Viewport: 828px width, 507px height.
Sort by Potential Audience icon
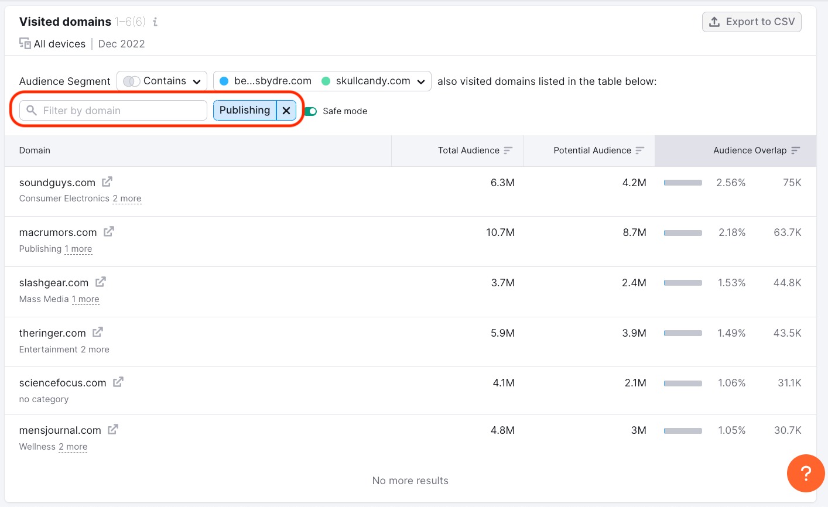pyautogui.click(x=639, y=150)
